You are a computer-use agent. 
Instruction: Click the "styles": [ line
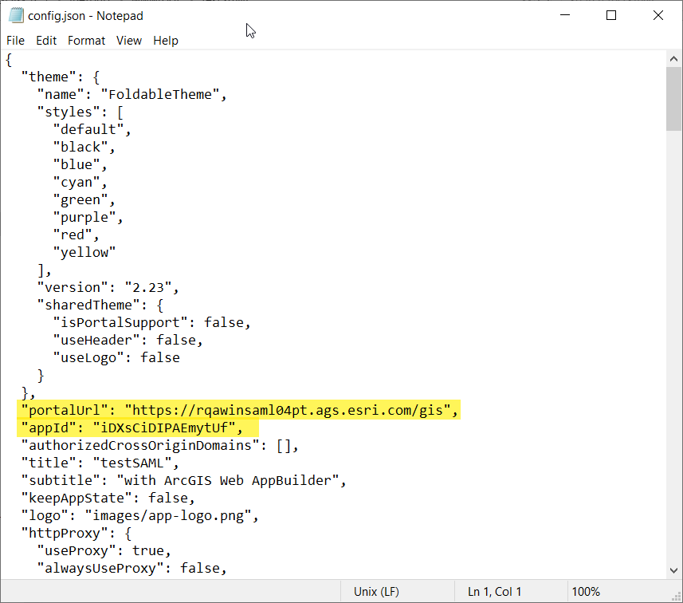80,112
